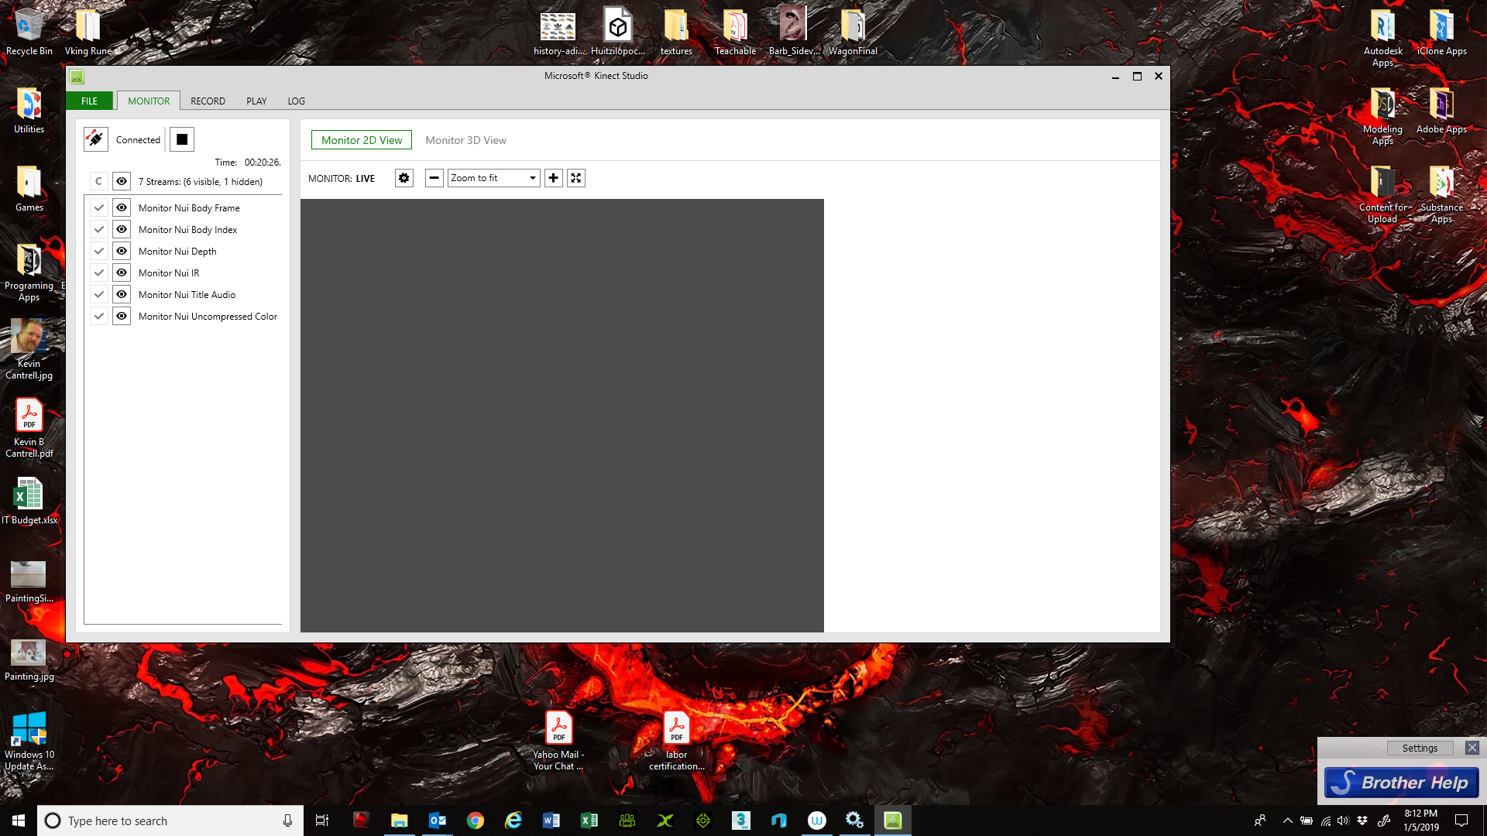Click the settings gear icon in monitor
The height and width of the screenshot is (836, 1487).
404,177
